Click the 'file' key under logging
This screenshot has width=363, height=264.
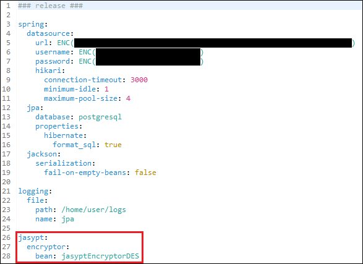35,200
